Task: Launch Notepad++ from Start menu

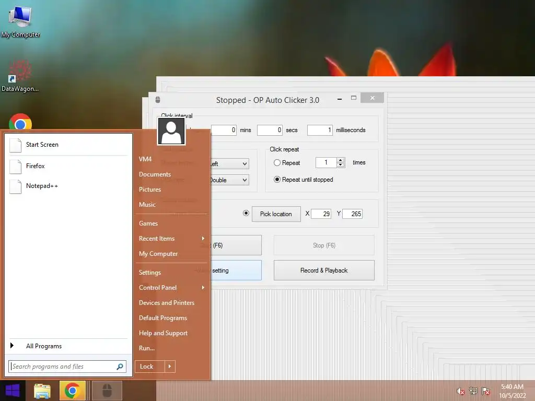Action: (x=68, y=186)
